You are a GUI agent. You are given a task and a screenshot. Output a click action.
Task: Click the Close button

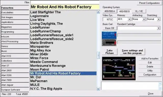[151, 93]
